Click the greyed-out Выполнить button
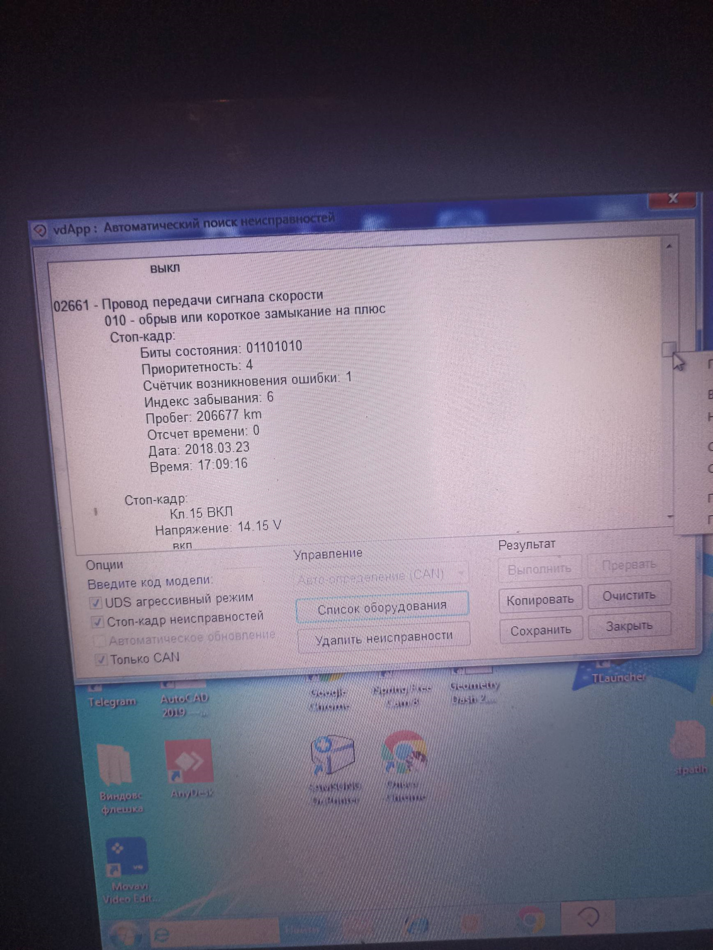 pos(539,569)
